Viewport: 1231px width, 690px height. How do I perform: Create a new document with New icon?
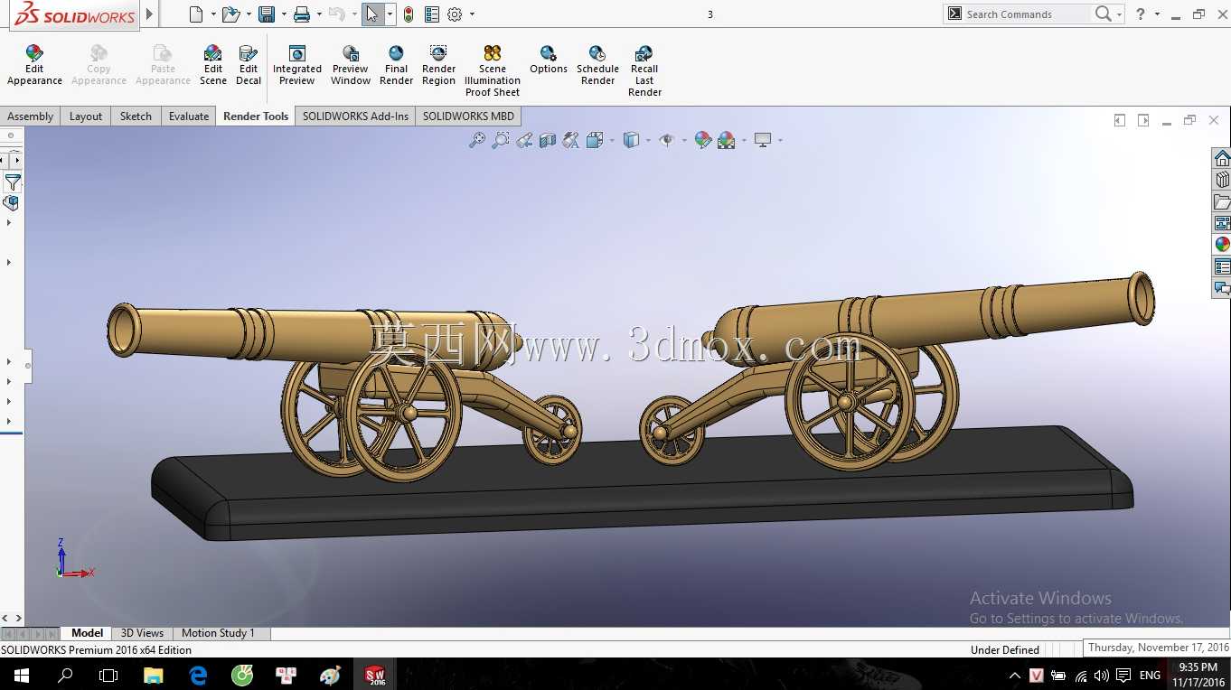(x=196, y=14)
